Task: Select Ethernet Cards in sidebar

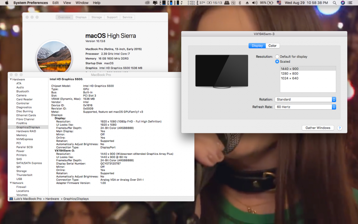Action: pyautogui.click(x=26, y=115)
